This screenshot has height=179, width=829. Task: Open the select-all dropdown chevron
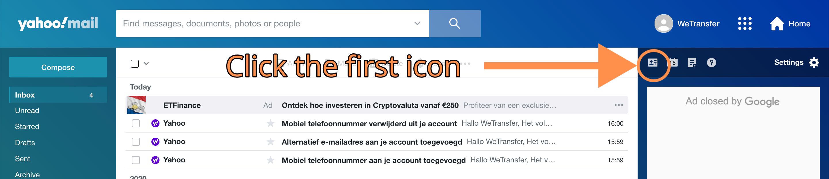pyautogui.click(x=146, y=63)
